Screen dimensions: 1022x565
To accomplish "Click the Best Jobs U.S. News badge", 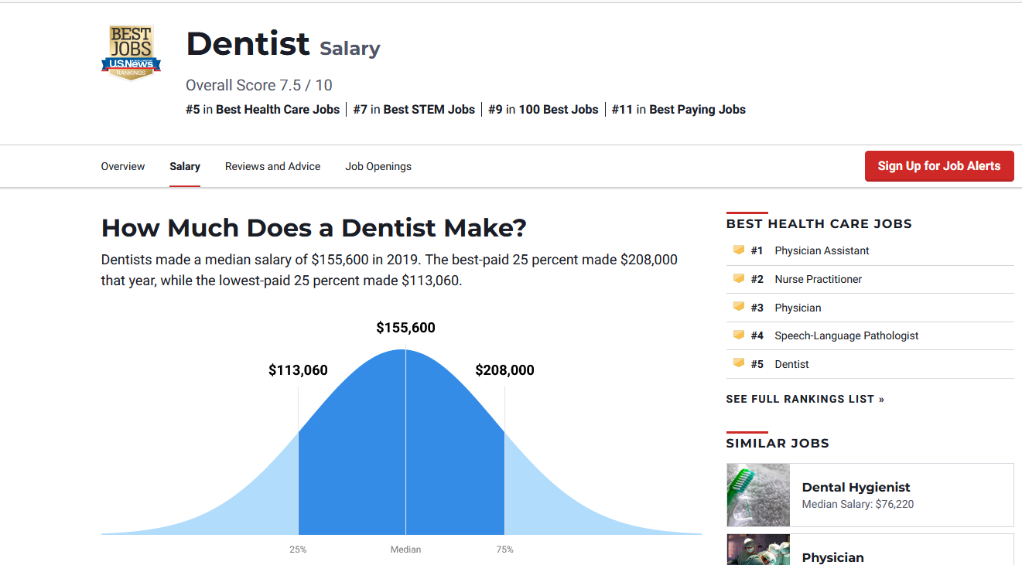I will point(131,53).
